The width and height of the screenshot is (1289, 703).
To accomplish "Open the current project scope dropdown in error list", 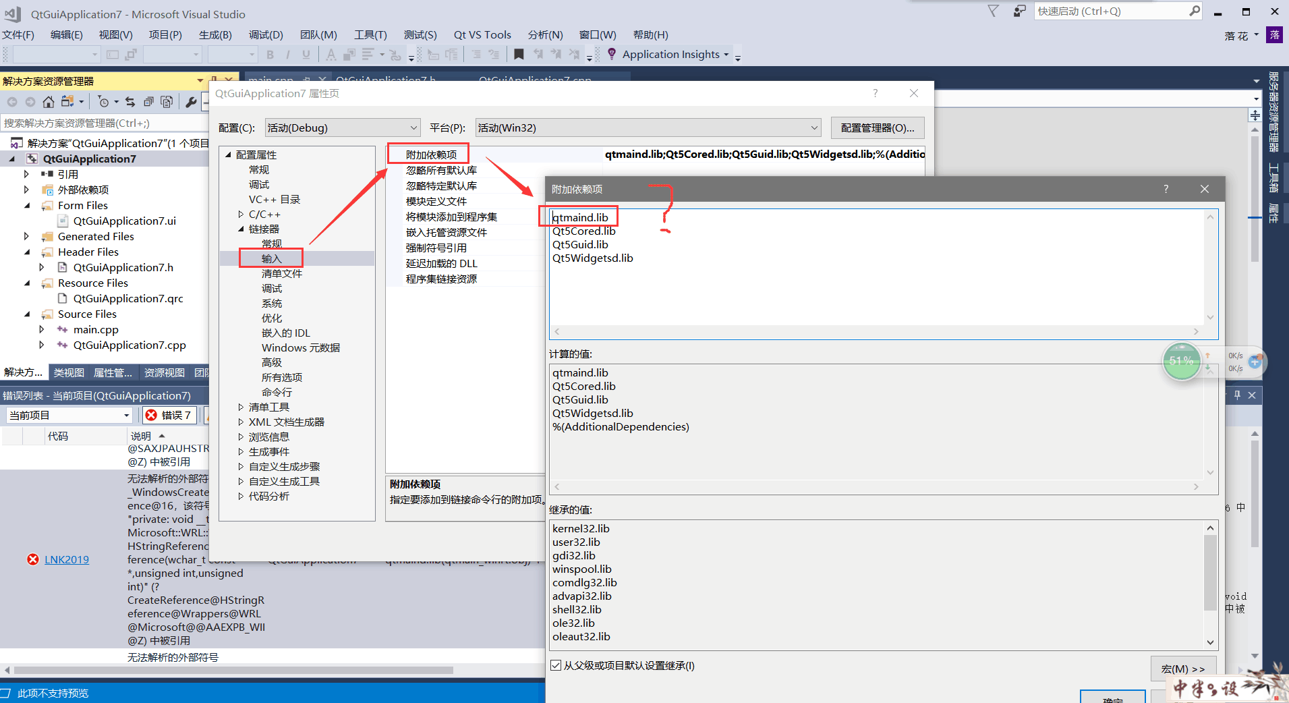I will tap(69, 415).
